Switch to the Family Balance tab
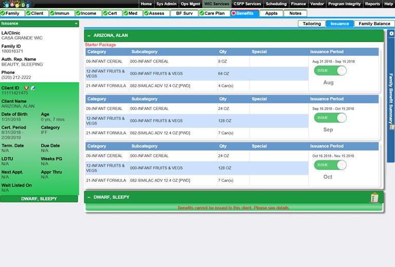This screenshot has height=267, width=395. [374, 24]
